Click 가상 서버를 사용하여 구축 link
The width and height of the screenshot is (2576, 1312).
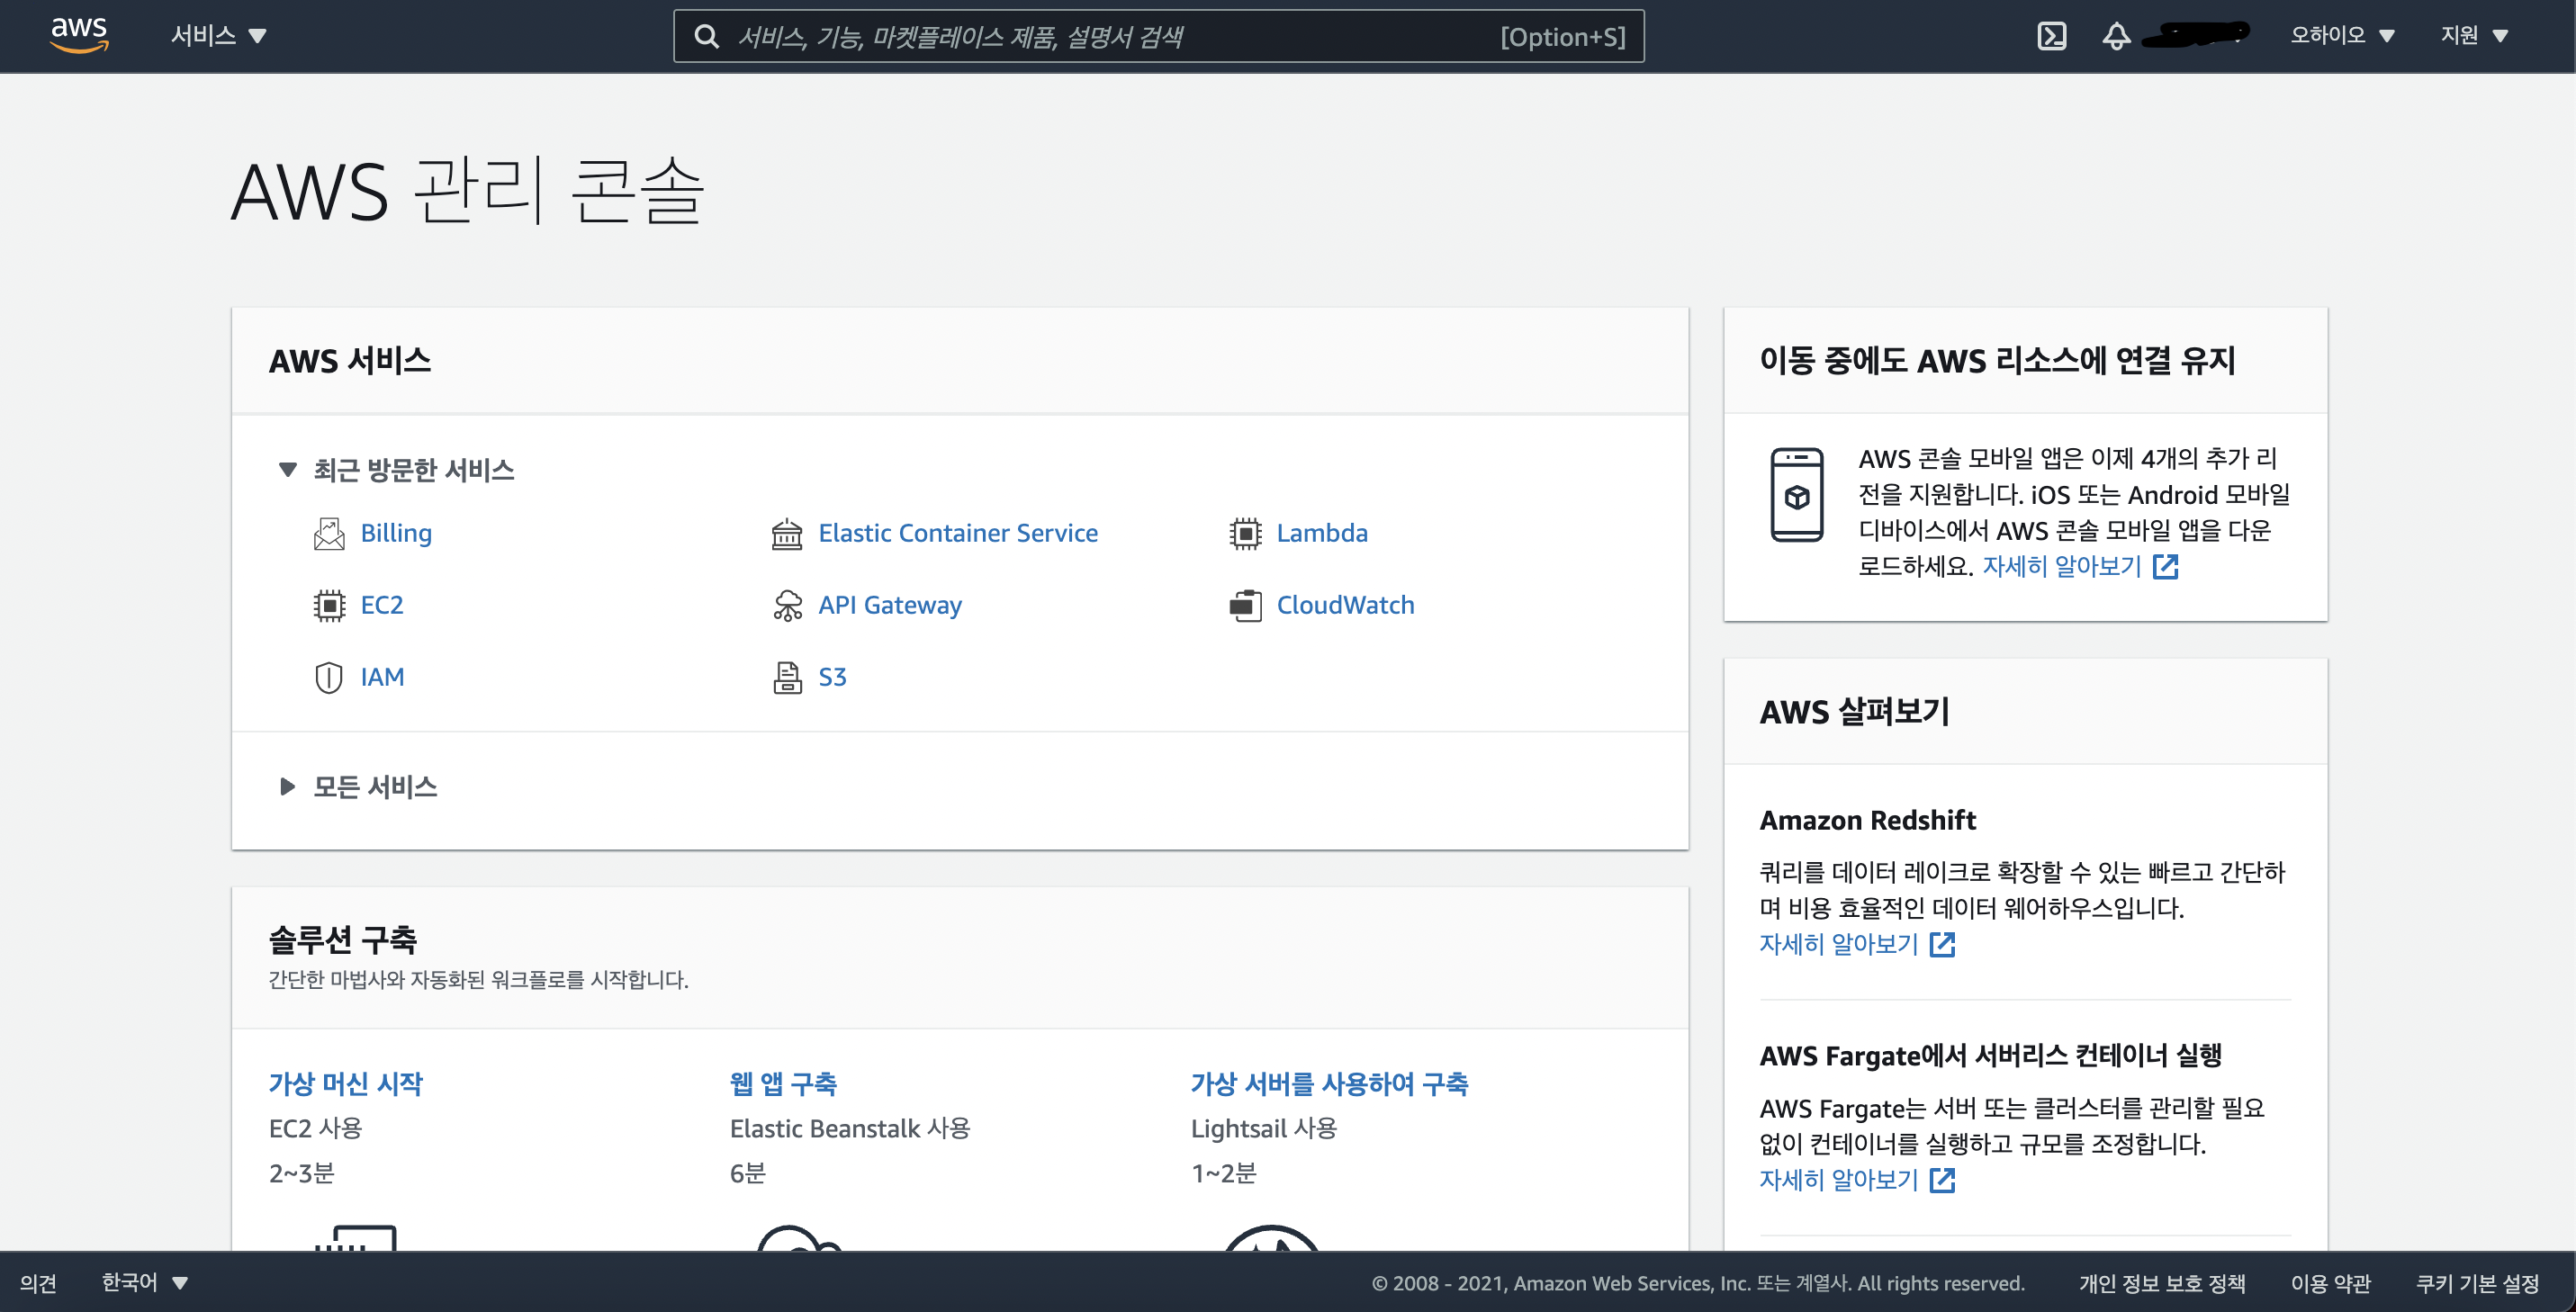(x=1329, y=1084)
